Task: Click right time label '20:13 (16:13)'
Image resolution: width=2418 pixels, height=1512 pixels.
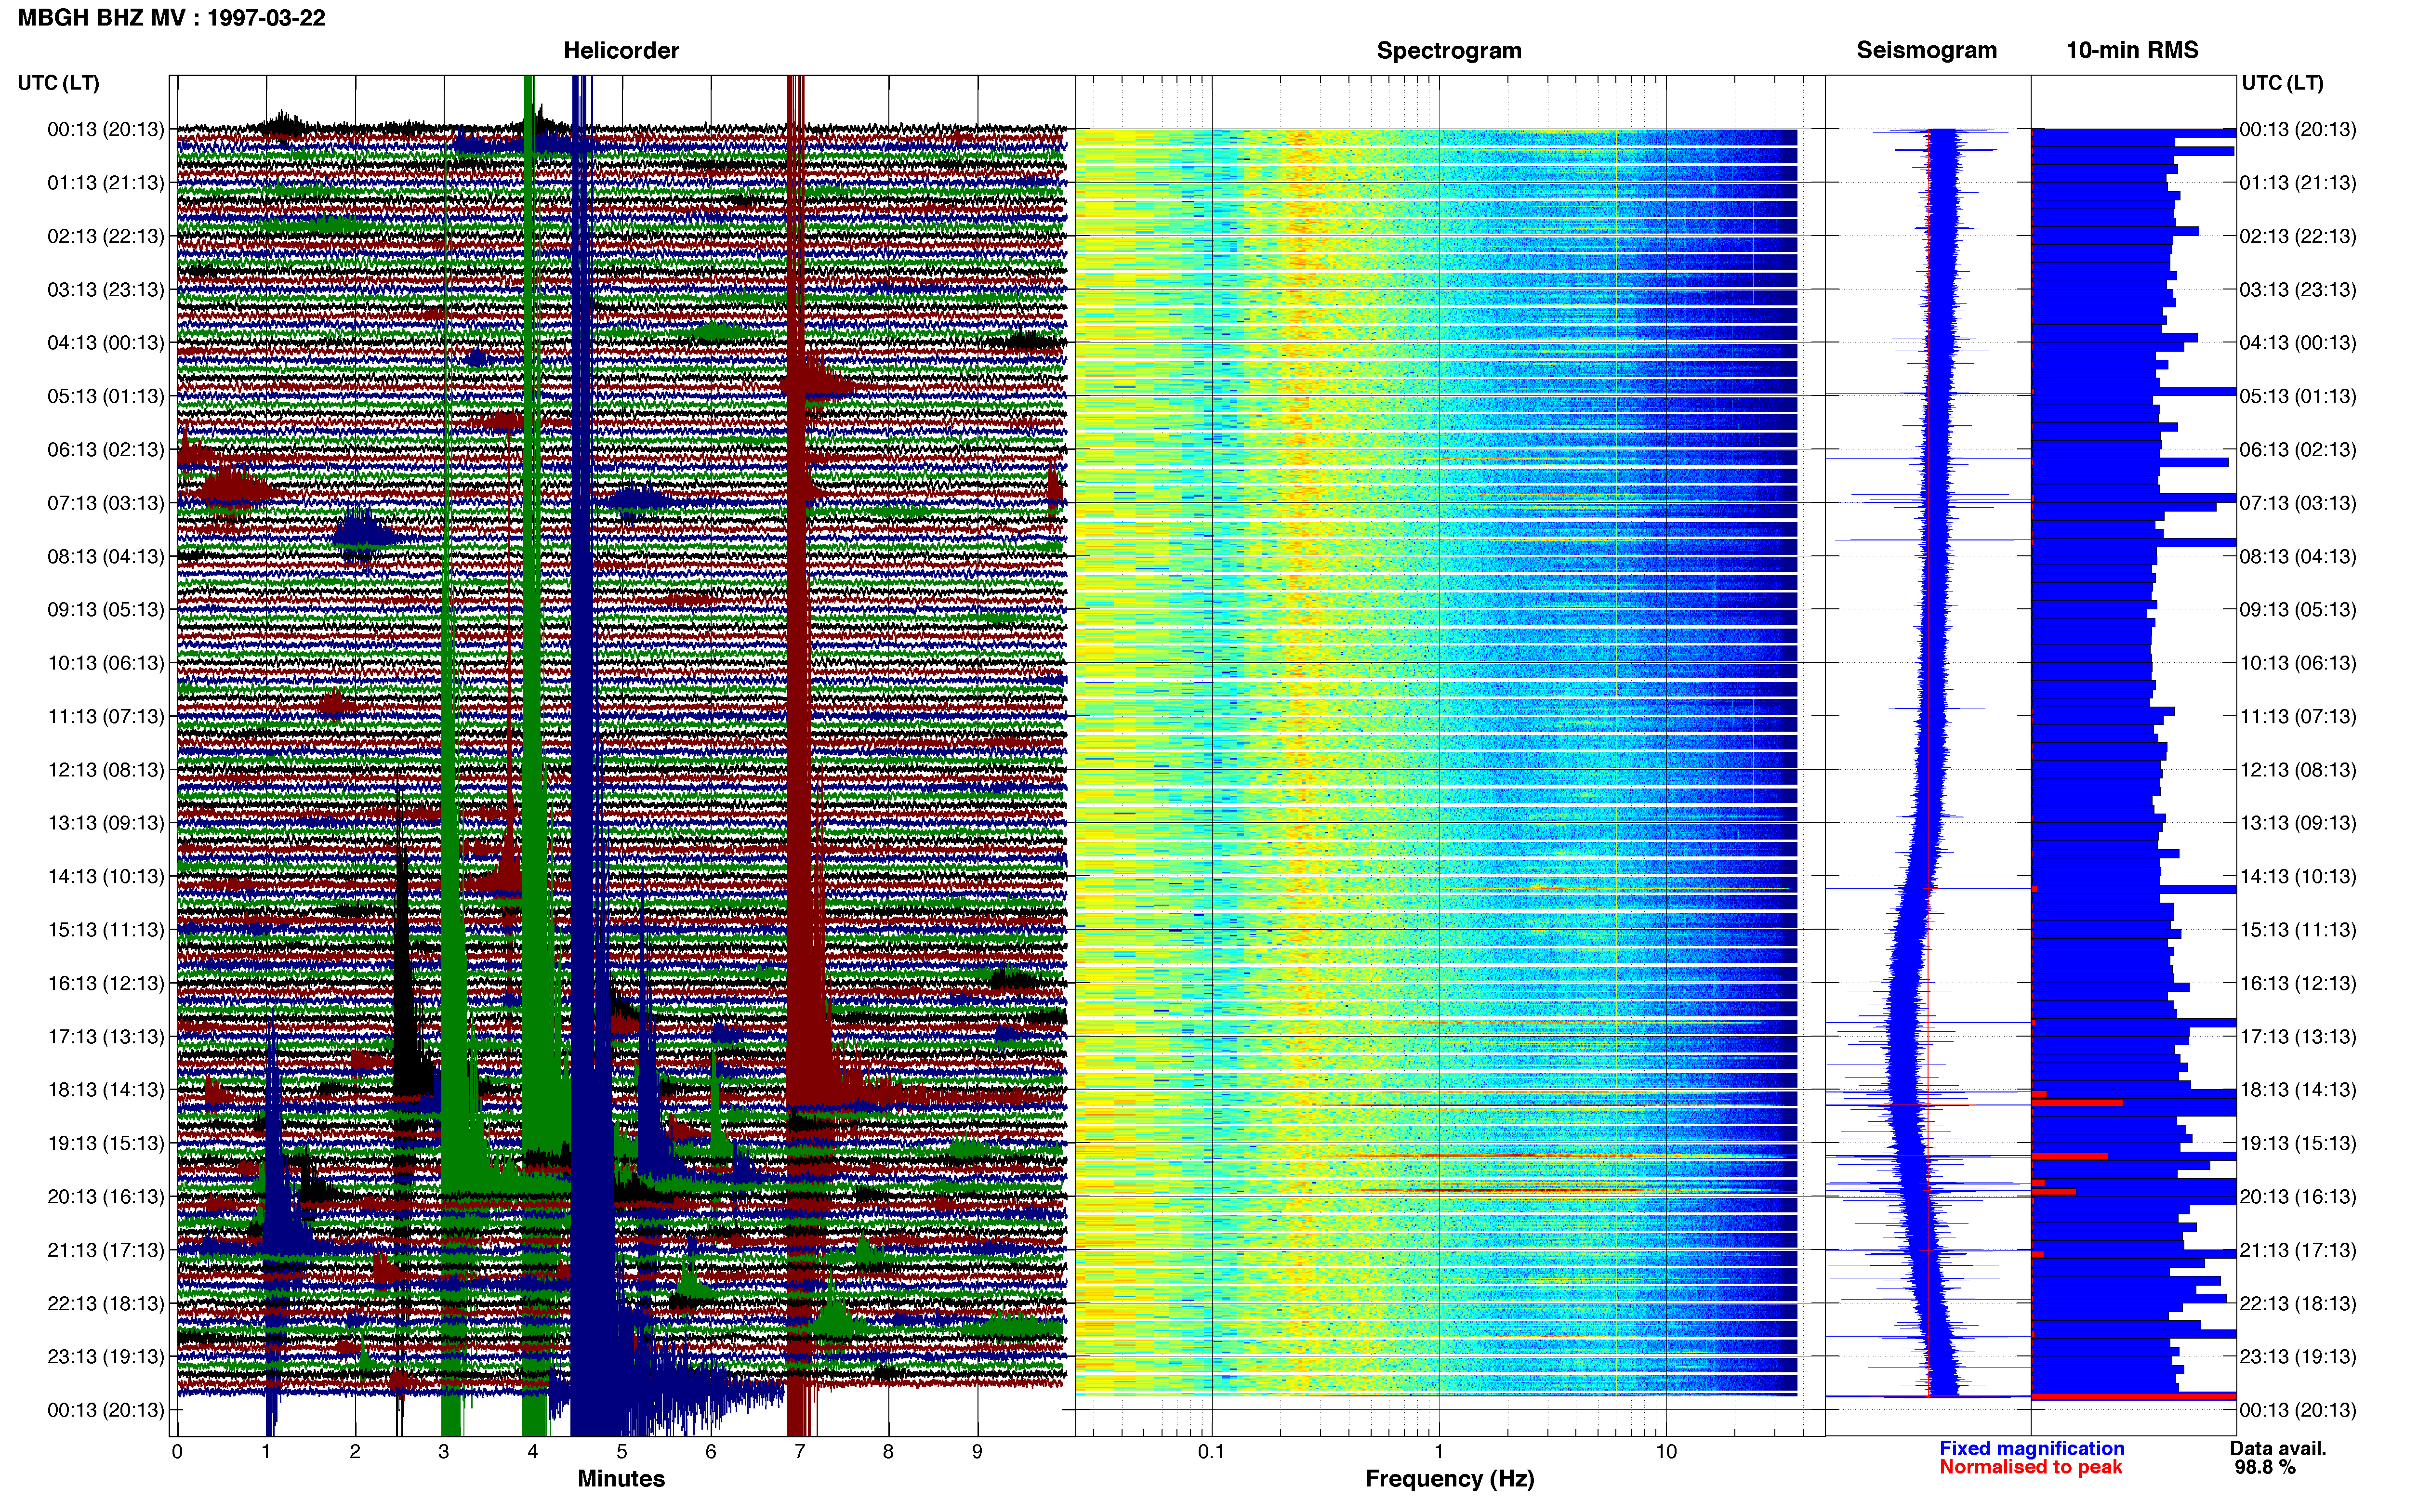Action: coord(2298,1196)
